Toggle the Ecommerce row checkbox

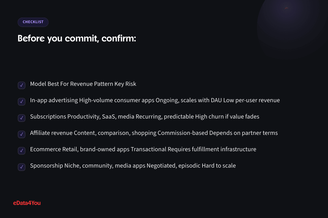(x=22, y=151)
